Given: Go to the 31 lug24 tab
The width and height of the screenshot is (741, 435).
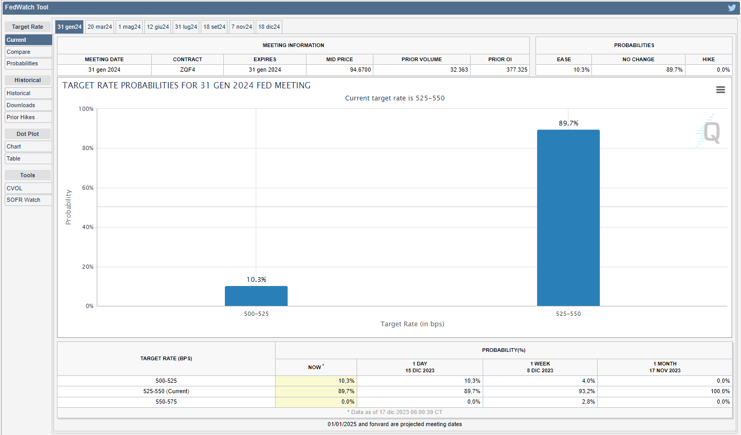Looking at the screenshot, I should point(186,27).
